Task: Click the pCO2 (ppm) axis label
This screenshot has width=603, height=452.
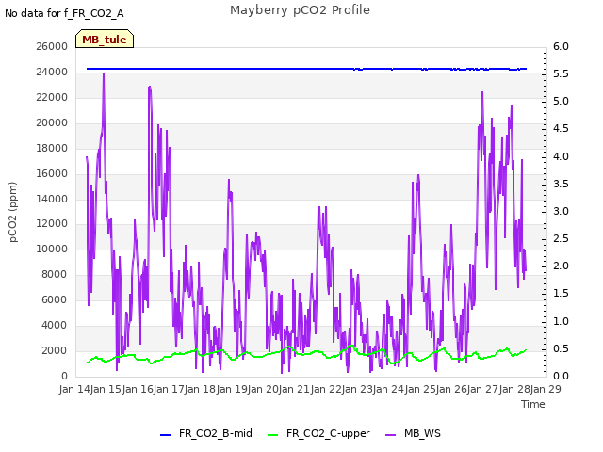Action: point(13,212)
